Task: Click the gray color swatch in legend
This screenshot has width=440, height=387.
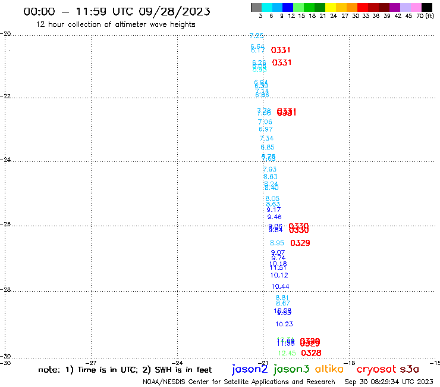Action: [256, 7]
